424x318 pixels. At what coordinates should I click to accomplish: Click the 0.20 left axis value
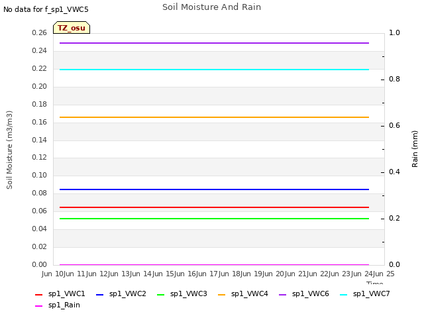pyautogui.click(x=40, y=86)
